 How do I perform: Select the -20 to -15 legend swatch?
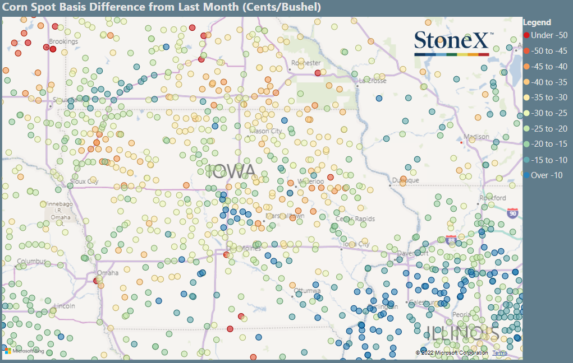click(x=526, y=144)
